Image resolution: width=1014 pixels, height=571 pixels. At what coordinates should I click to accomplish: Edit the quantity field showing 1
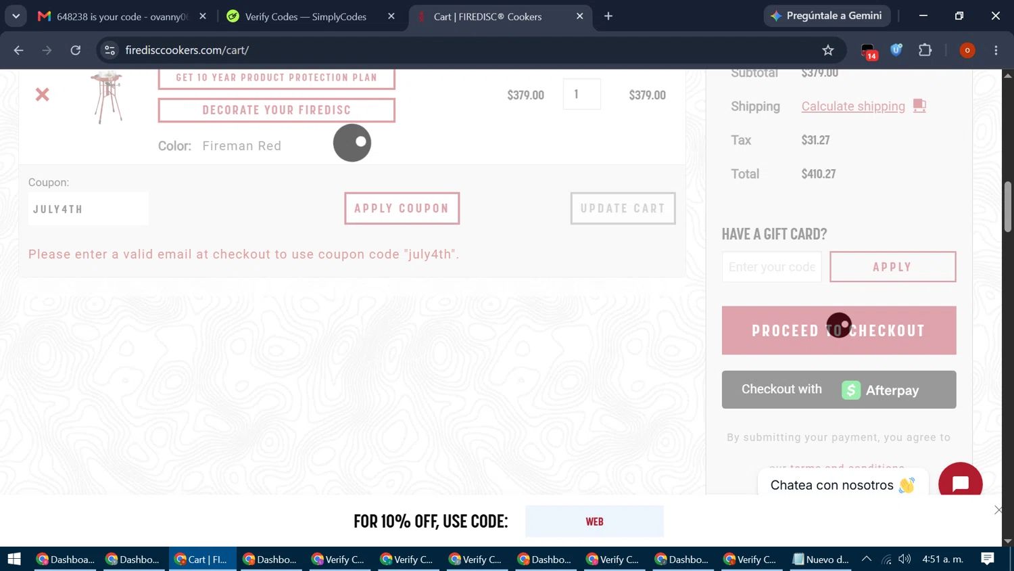[582, 94]
